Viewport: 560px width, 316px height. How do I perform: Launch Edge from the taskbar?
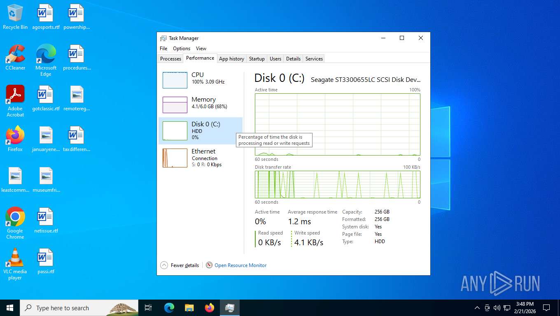pyautogui.click(x=169, y=308)
